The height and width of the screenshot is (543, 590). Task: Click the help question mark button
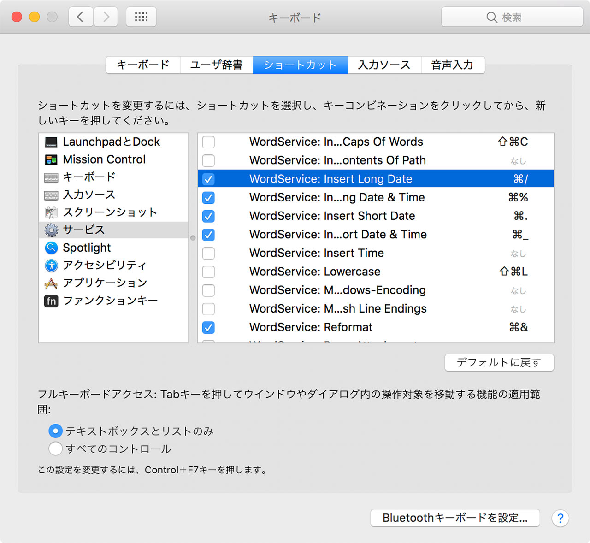[560, 519]
